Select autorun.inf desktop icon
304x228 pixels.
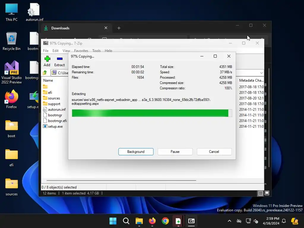click(34, 12)
